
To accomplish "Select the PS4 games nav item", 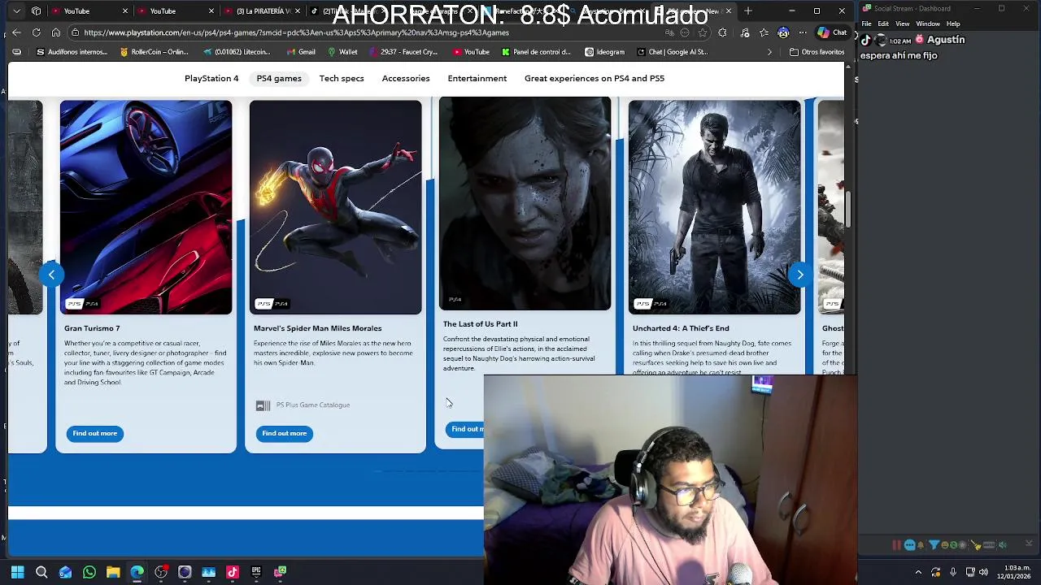I will pos(279,78).
